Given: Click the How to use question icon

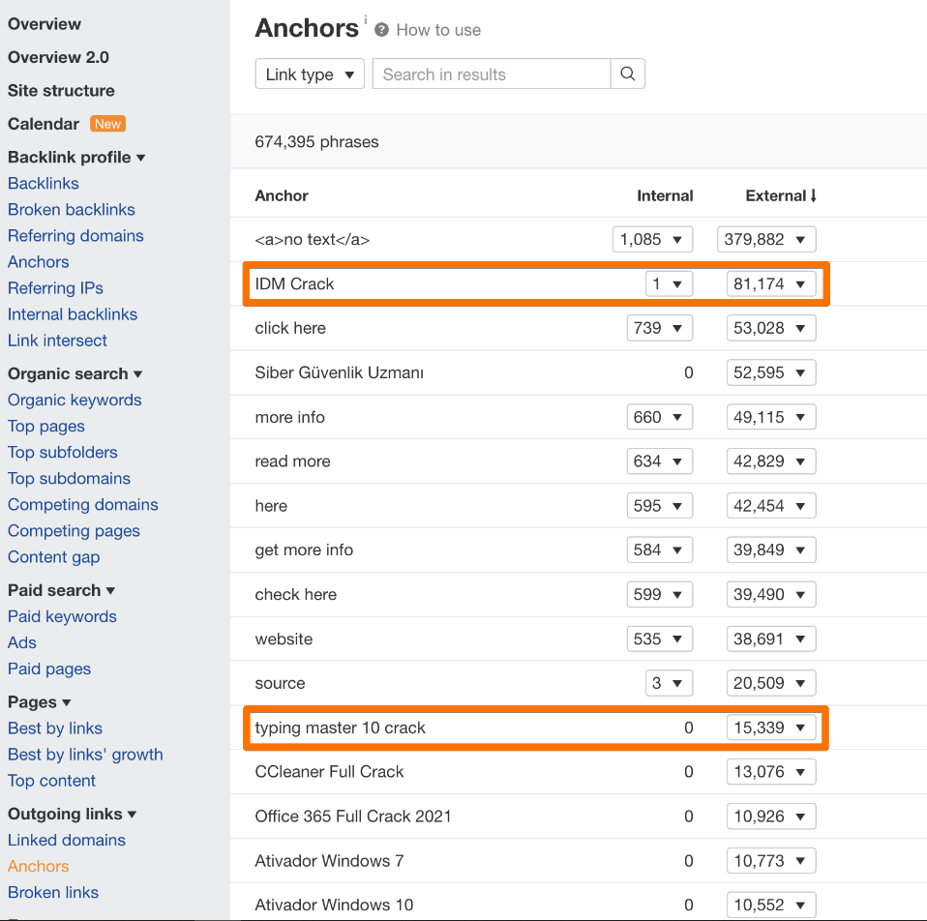Looking at the screenshot, I should click(382, 30).
